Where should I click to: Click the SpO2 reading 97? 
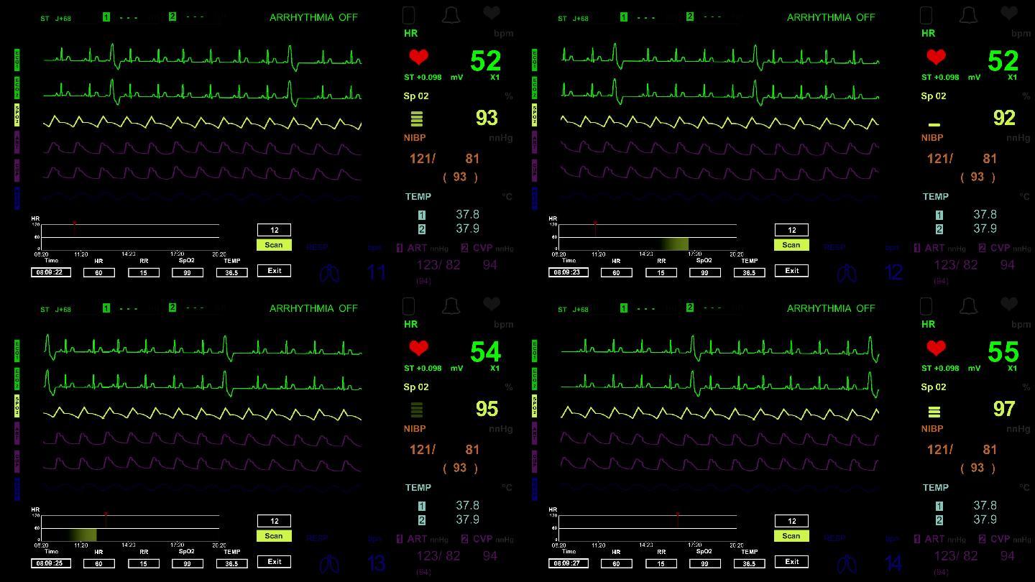pos(1004,409)
